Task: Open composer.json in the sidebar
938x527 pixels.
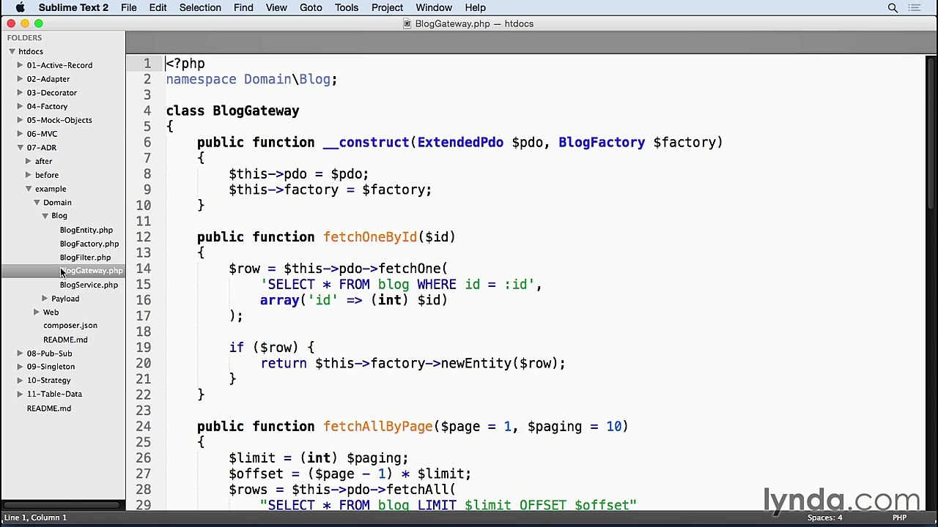Action: point(70,326)
